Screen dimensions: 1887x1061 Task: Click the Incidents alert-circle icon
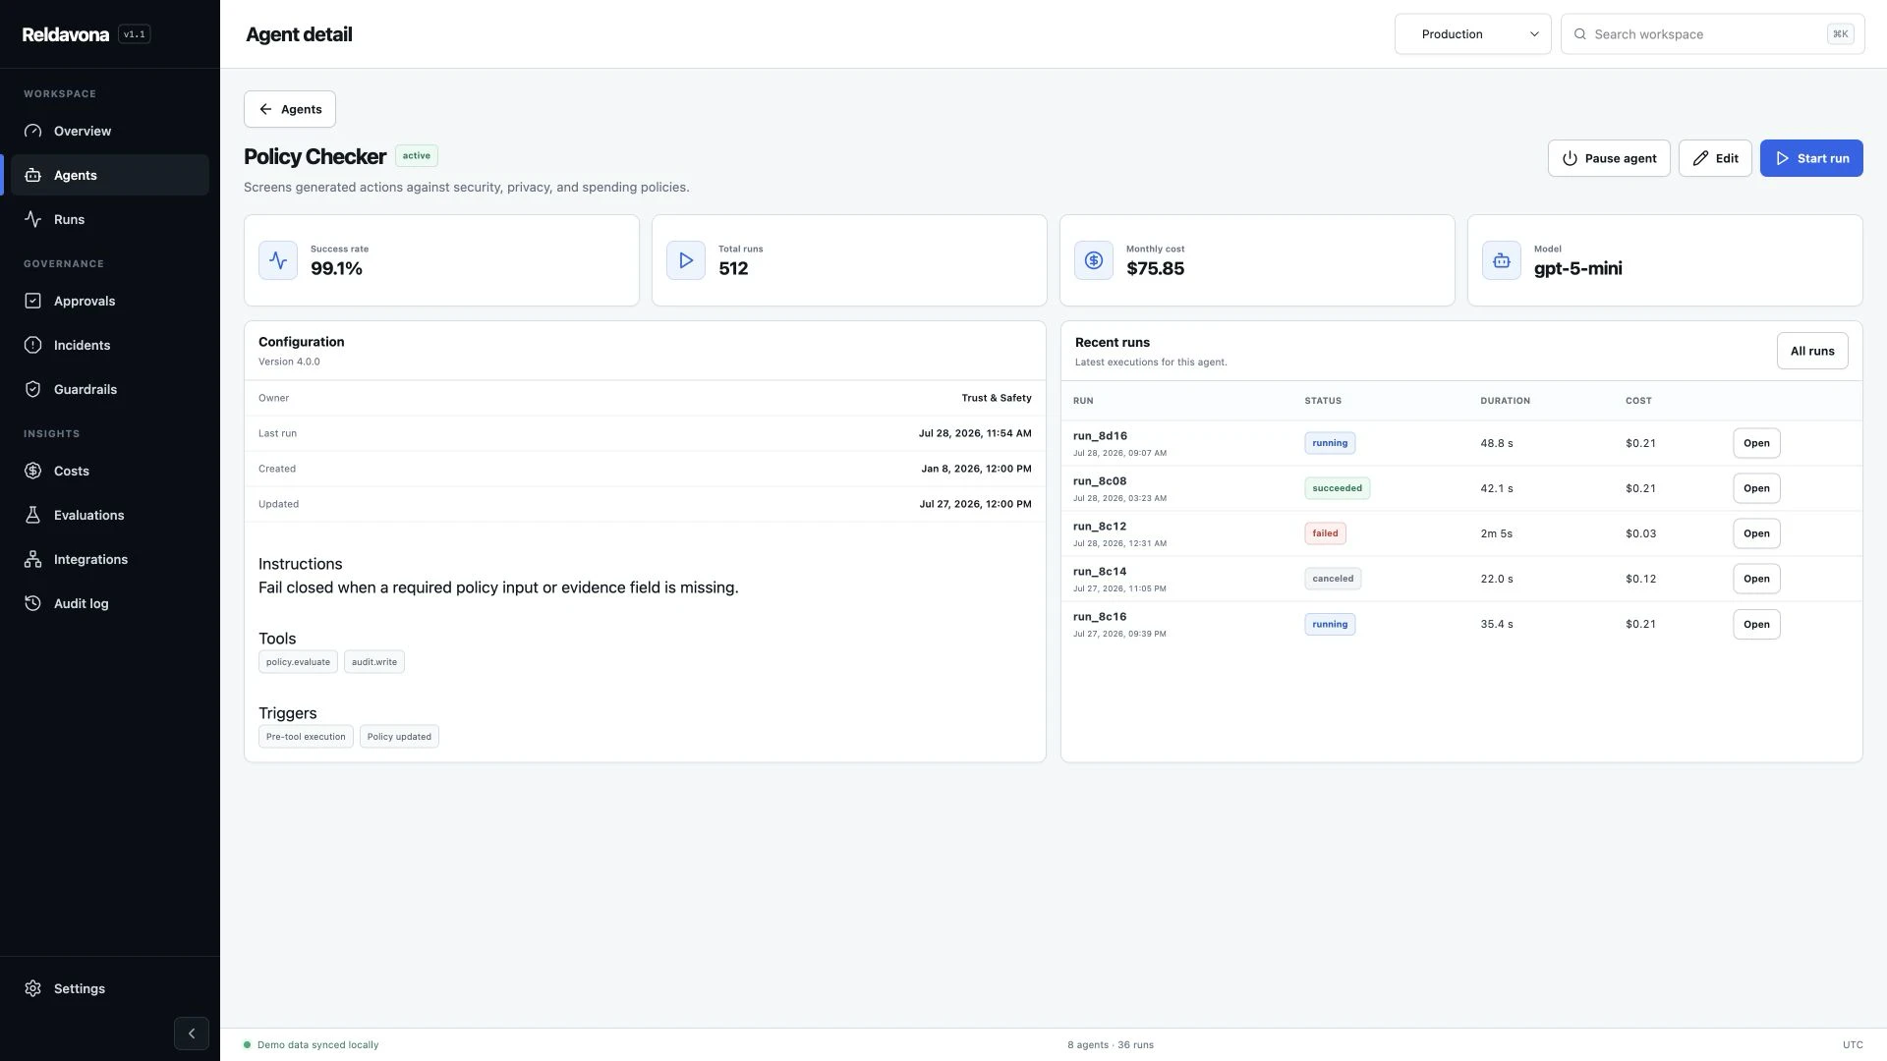tap(32, 345)
